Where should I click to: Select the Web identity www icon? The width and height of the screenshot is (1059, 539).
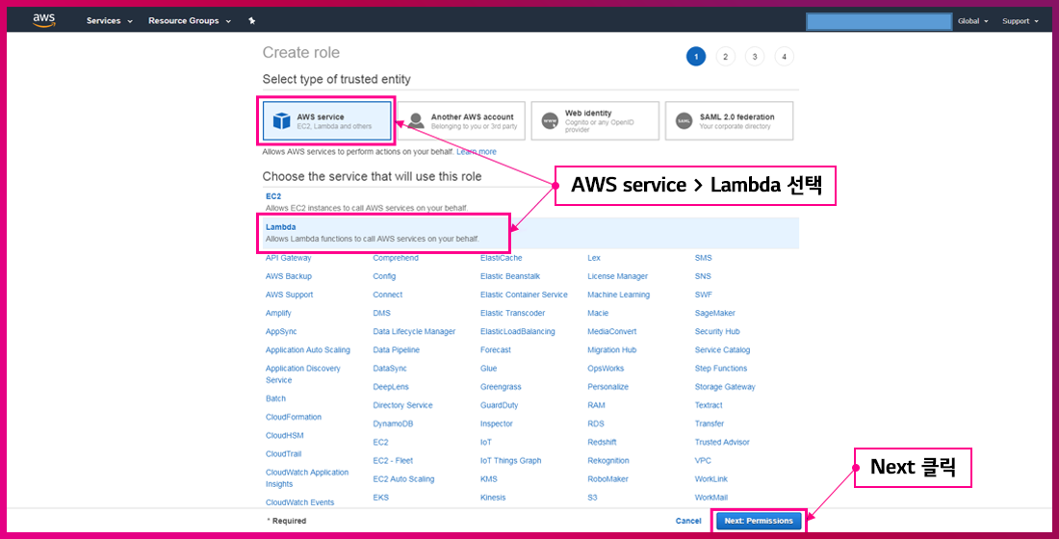pos(550,121)
